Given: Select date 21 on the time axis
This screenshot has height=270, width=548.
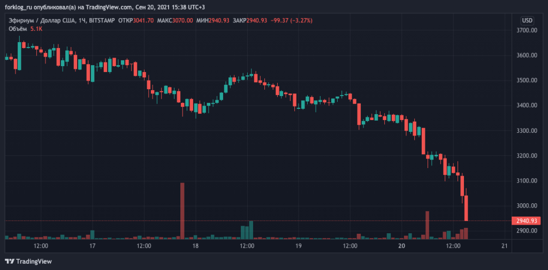Looking at the screenshot, I should tap(504, 246).
